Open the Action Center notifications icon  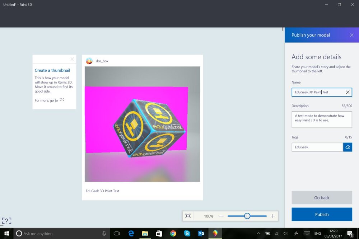click(350, 234)
